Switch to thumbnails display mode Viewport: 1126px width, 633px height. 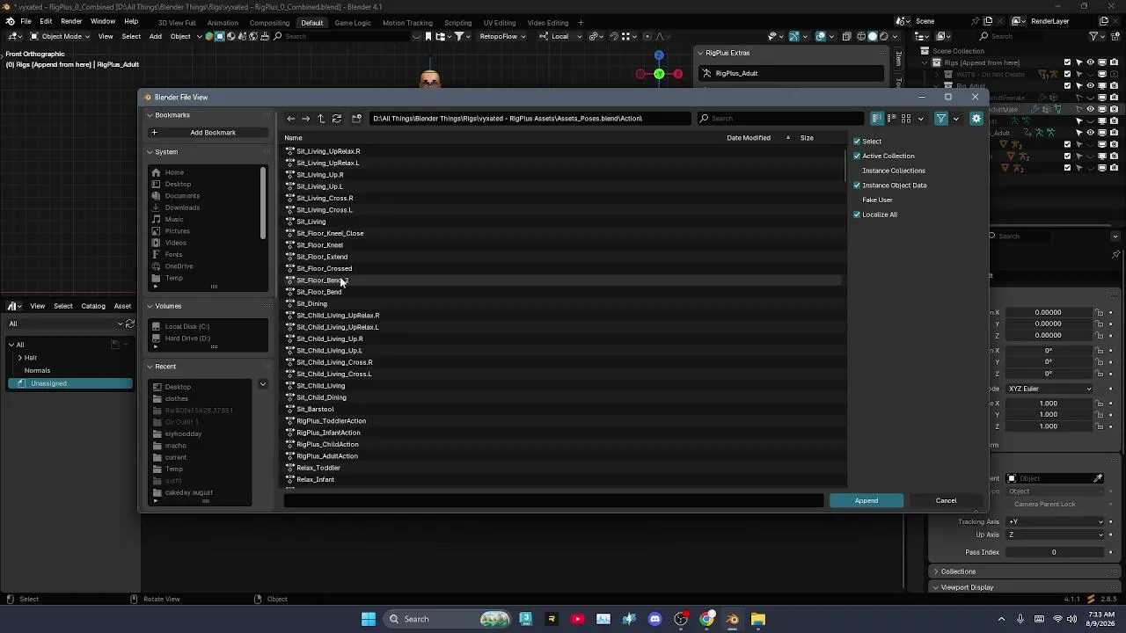pyautogui.click(x=906, y=119)
